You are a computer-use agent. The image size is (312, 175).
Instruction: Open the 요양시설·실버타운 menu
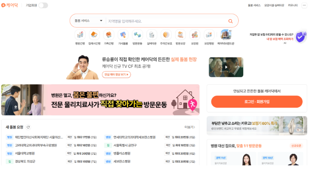[x=274, y=5]
